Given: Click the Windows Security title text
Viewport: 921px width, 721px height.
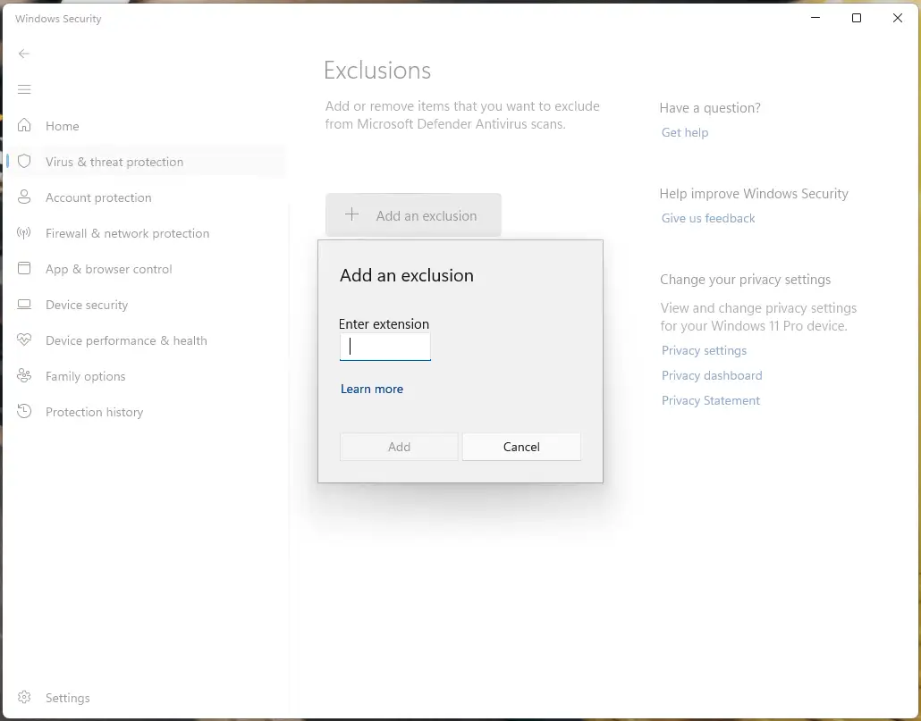Looking at the screenshot, I should point(58,19).
